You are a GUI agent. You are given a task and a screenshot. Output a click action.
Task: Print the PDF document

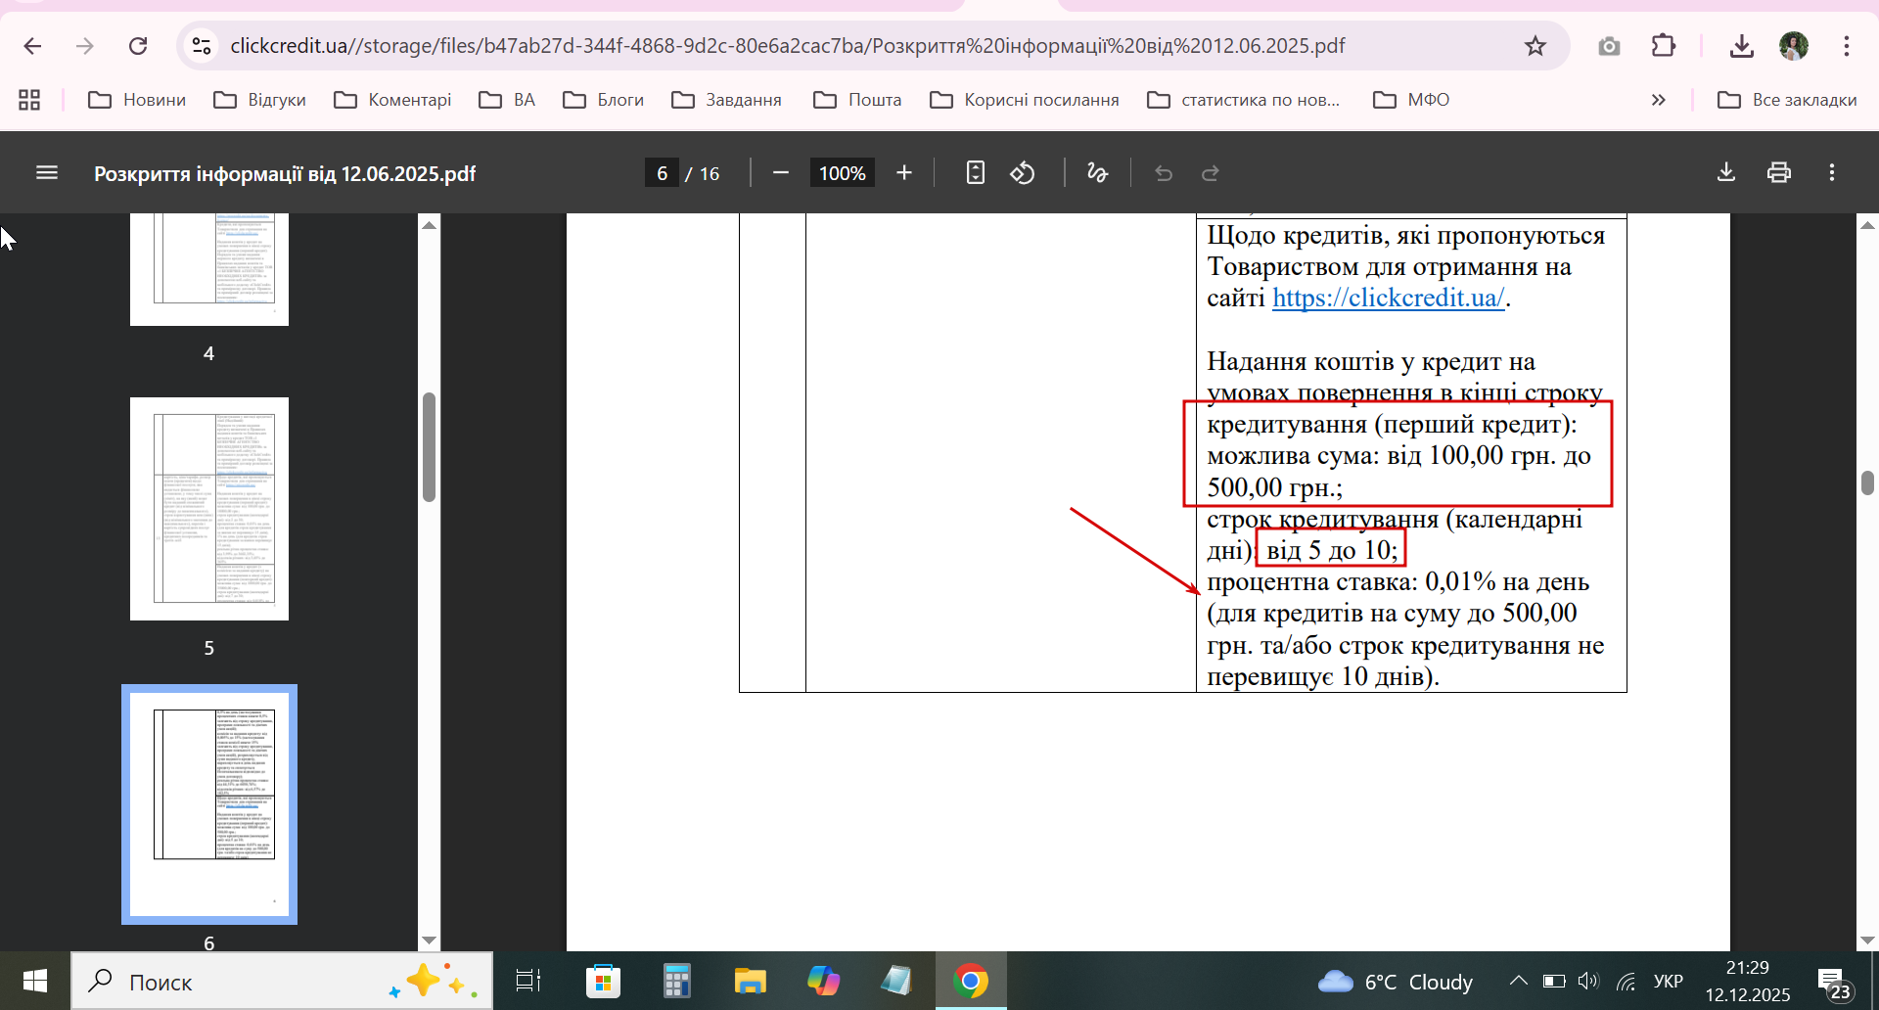pos(1779,173)
